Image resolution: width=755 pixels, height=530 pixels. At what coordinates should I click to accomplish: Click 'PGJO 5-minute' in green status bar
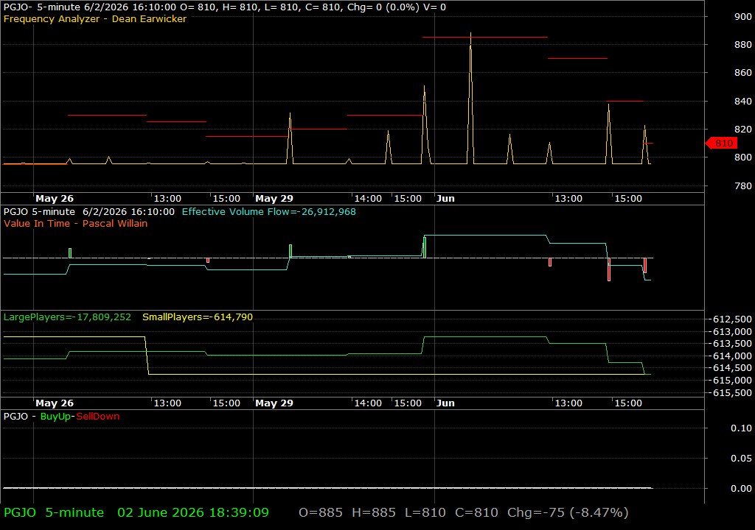53,512
